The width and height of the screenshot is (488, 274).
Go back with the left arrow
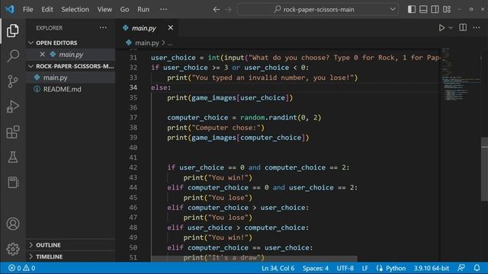click(x=217, y=9)
